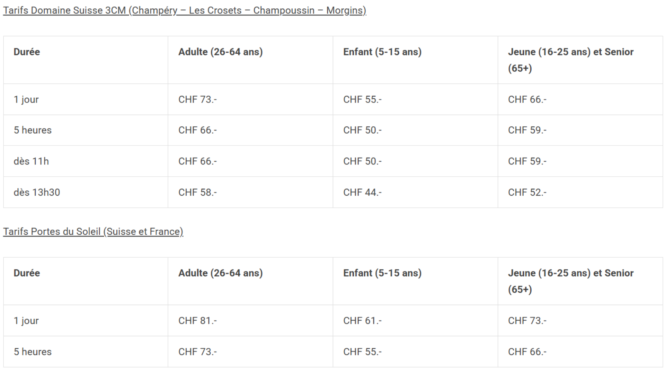
Task: Click the CHF 44.- child price
Action: point(362,193)
